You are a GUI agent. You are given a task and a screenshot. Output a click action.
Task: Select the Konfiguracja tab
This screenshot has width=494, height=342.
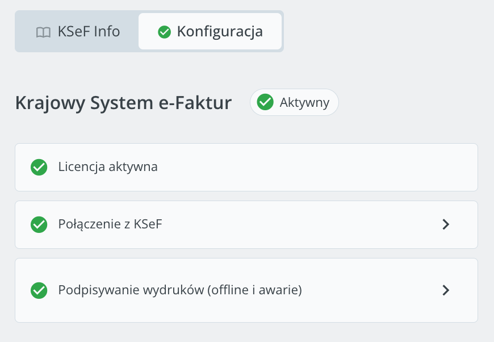(210, 31)
